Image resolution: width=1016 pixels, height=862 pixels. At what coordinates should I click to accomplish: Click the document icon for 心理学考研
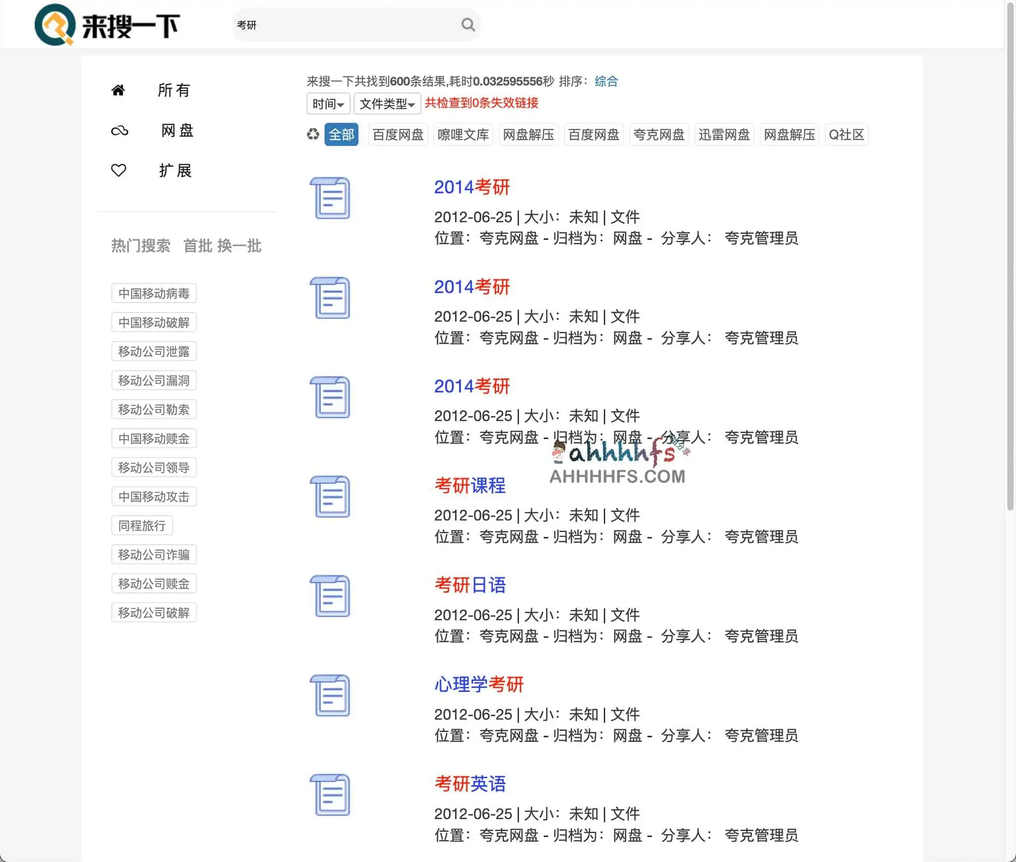(331, 695)
